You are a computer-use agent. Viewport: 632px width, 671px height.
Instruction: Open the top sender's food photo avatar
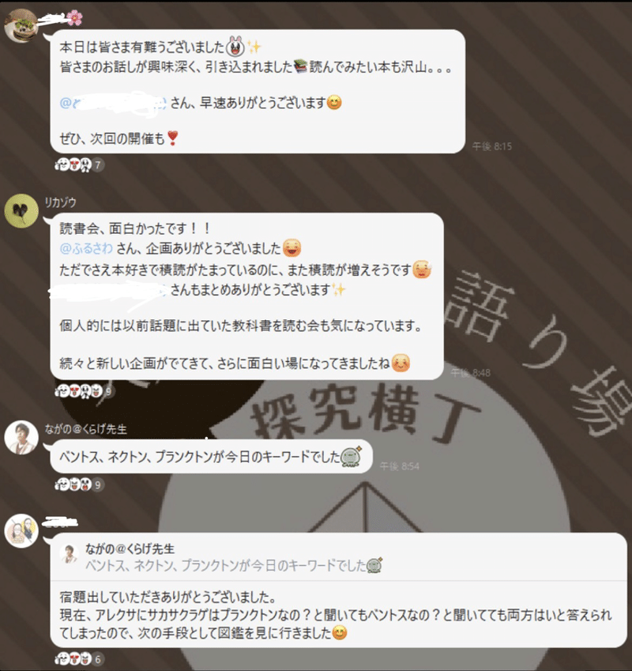(21, 25)
